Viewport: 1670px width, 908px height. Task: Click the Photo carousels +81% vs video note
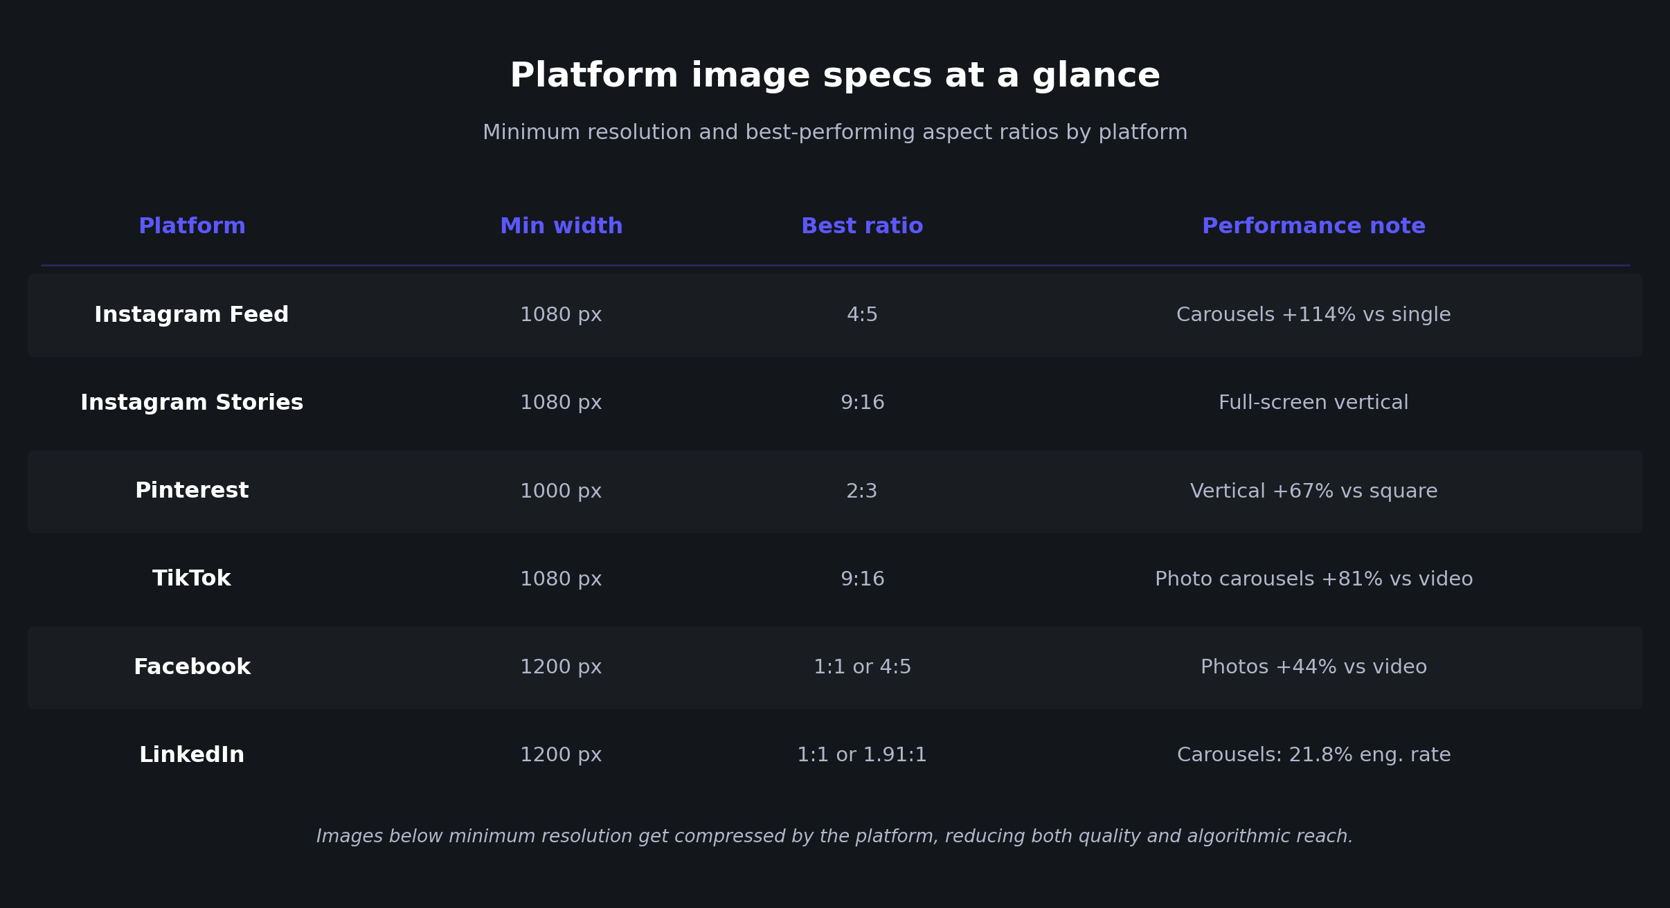(x=1313, y=579)
